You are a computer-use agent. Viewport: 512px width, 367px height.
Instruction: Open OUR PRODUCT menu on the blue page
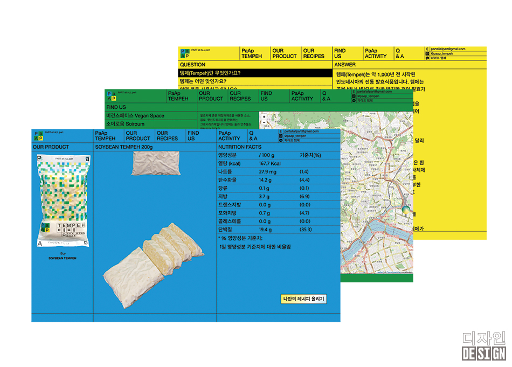click(138, 136)
